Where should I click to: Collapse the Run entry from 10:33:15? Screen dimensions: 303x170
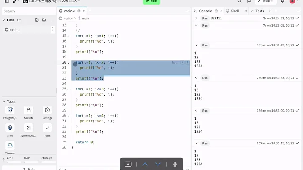tap(196, 143)
